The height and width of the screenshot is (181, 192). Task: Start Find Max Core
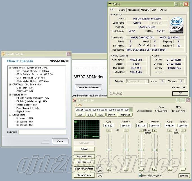[x=84, y=157]
